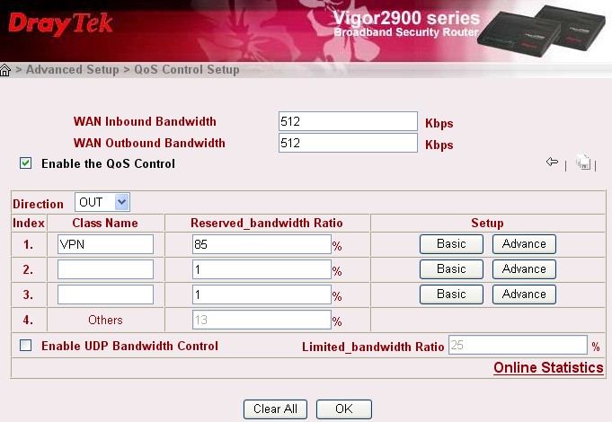Screen dimensions: 612x422
Task: Focus the WAN Inbound Bandwidth field
Action: tap(348, 121)
